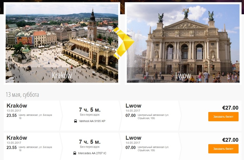The image size is (244, 160).
Task: Click the €27.00 price of second trip
Action: [x=230, y=140]
